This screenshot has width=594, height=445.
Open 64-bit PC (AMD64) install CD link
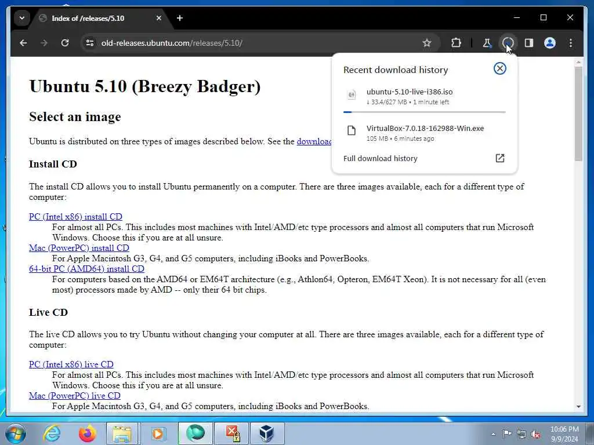pos(87,269)
